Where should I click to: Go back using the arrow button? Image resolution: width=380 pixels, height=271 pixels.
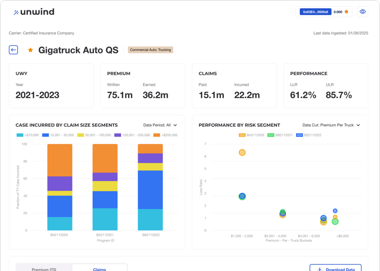pyautogui.click(x=13, y=50)
